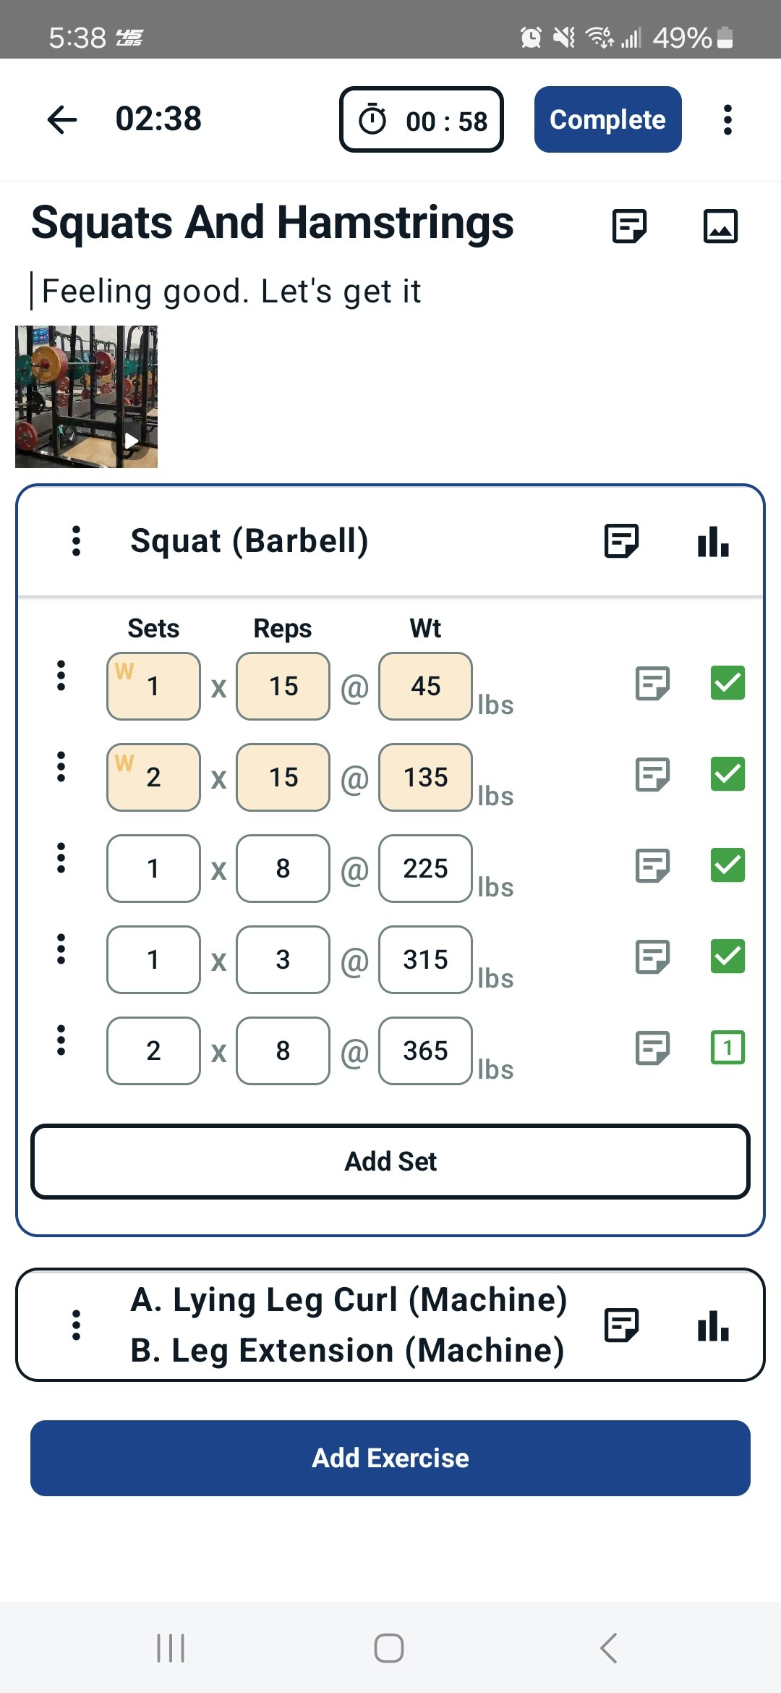Uncheck the completed 225 lbs set
The height and width of the screenshot is (1693, 781).
pos(727,865)
